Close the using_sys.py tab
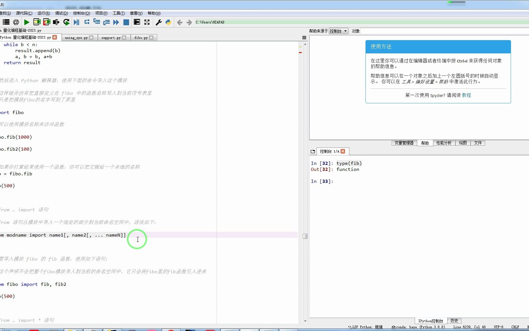Image resolution: width=529 pixels, height=331 pixels. point(91,38)
